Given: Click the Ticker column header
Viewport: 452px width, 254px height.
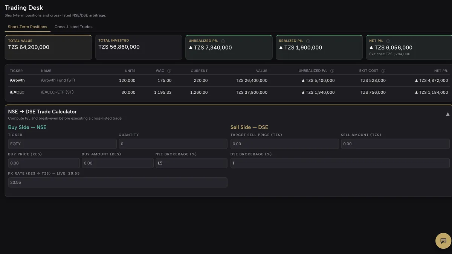Looking at the screenshot, I should pyautogui.click(x=16, y=71).
